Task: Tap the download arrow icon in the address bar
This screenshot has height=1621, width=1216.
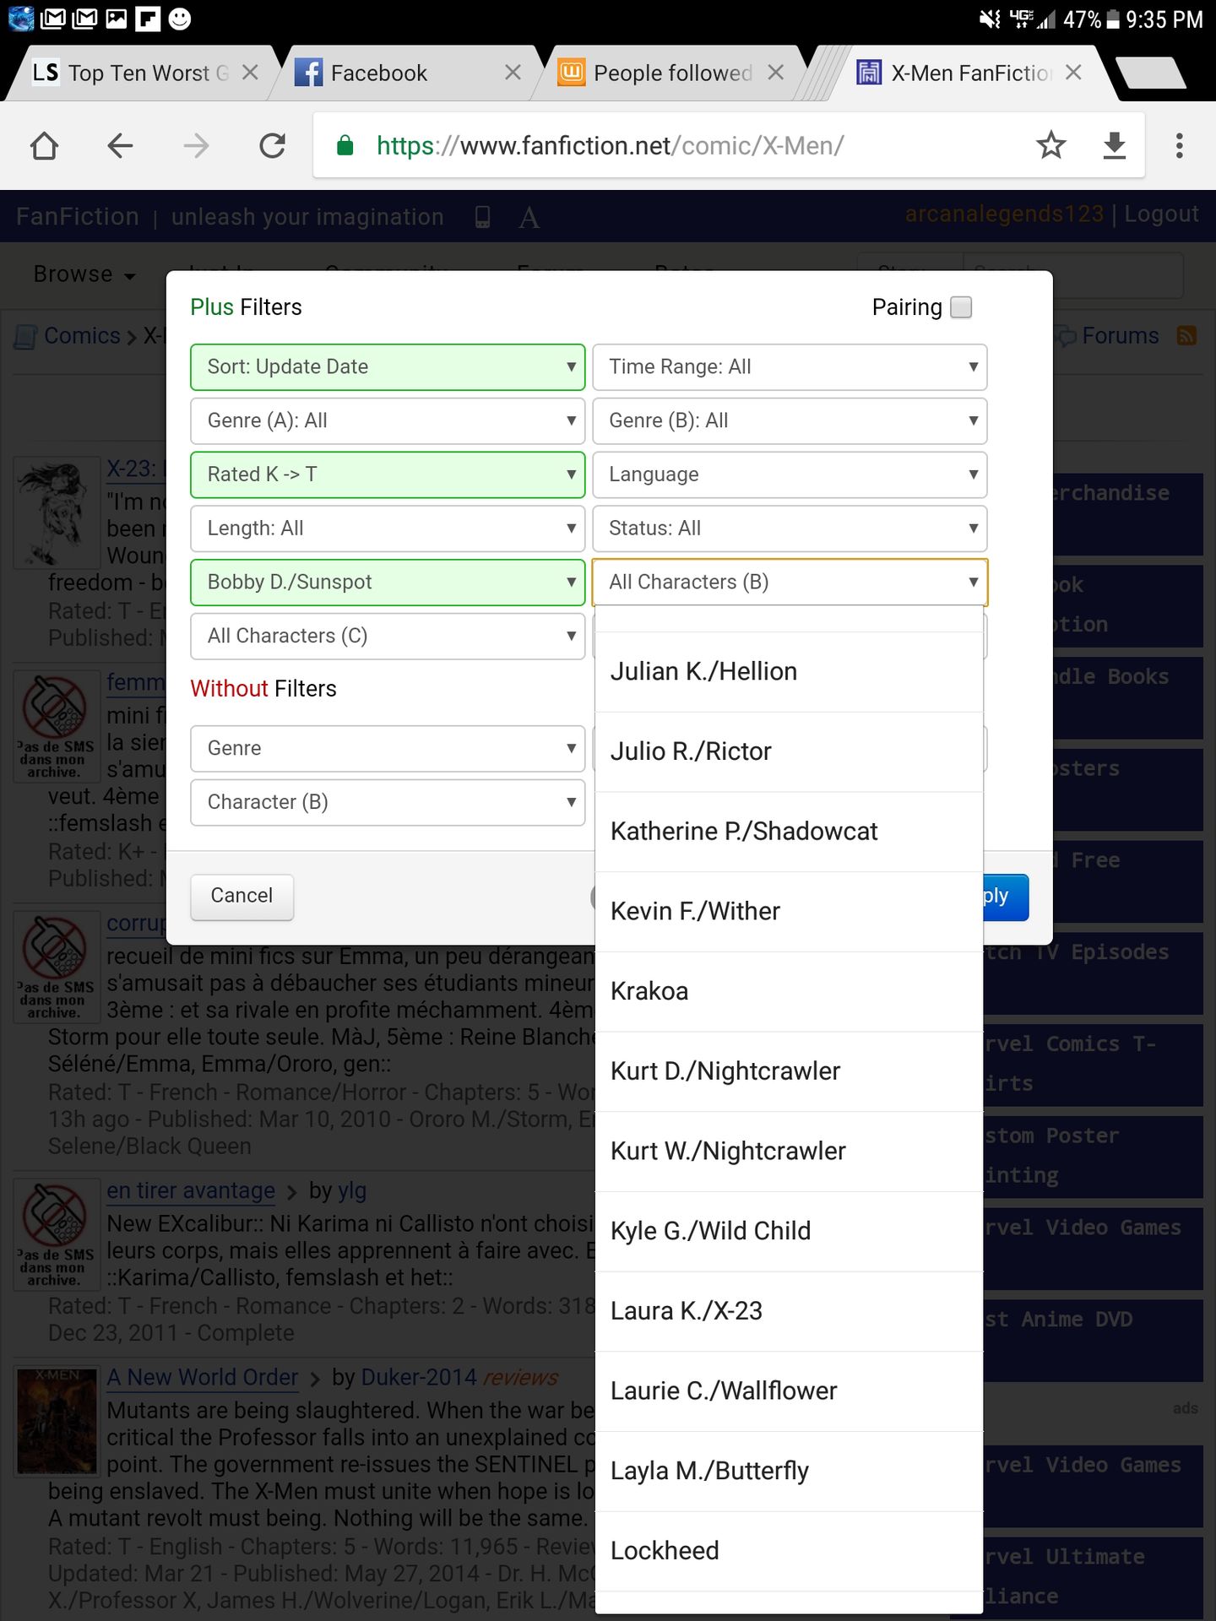Action: tap(1115, 145)
